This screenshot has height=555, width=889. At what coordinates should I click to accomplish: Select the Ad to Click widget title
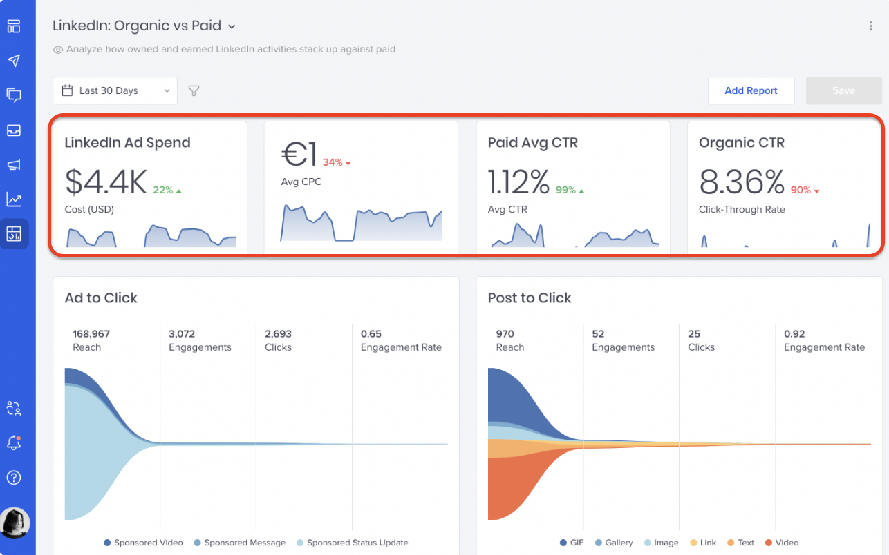[x=101, y=298]
